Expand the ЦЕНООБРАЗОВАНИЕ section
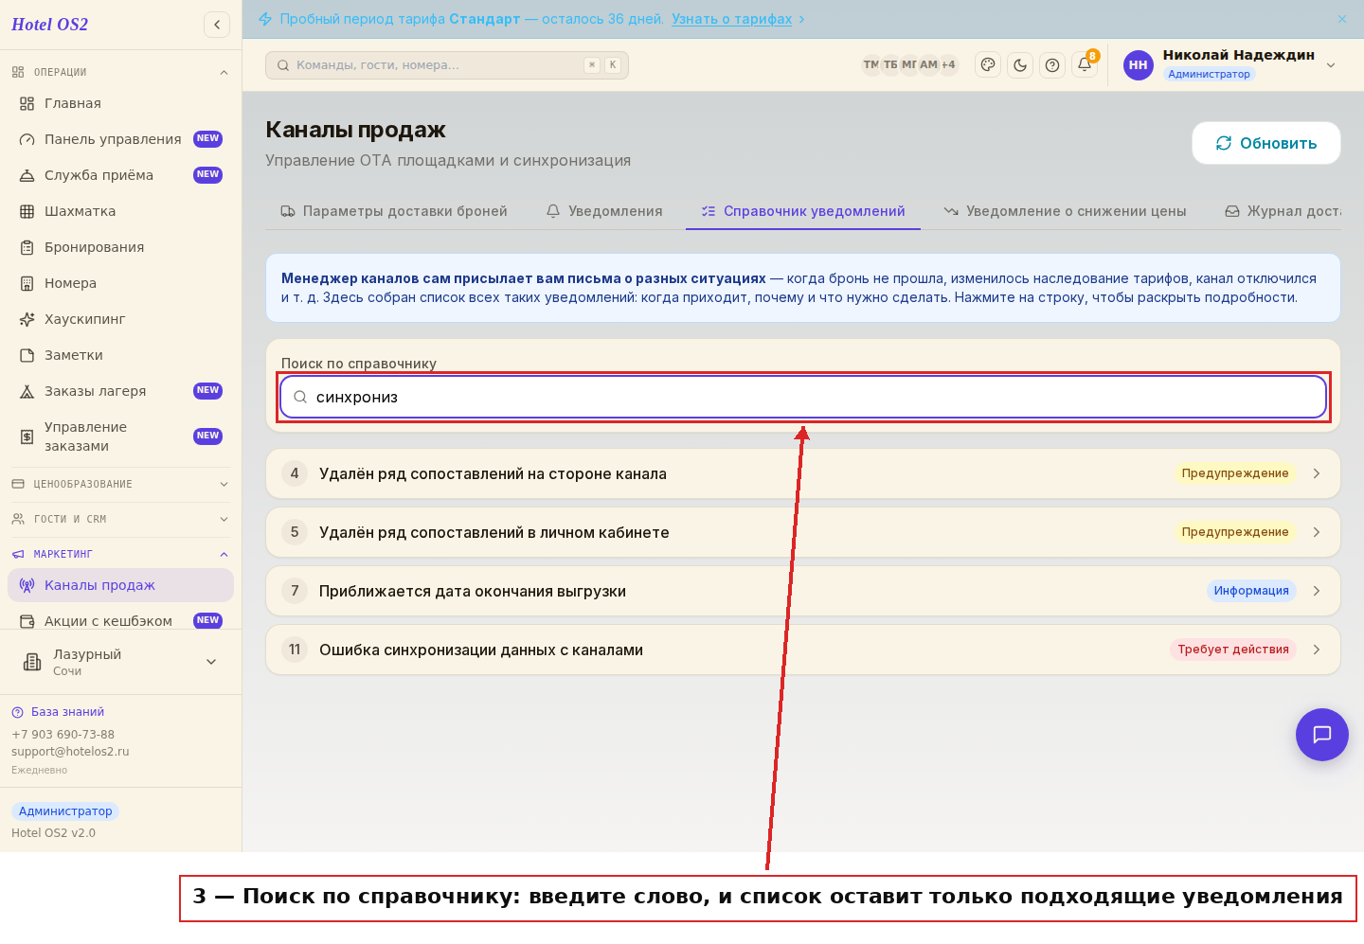Image resolution: width=1364 pixels, height=944 pixels. tap(120, 484)
